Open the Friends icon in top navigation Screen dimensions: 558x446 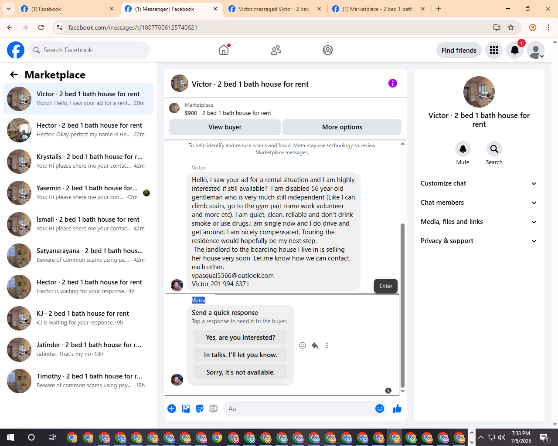tap(276, 50)
